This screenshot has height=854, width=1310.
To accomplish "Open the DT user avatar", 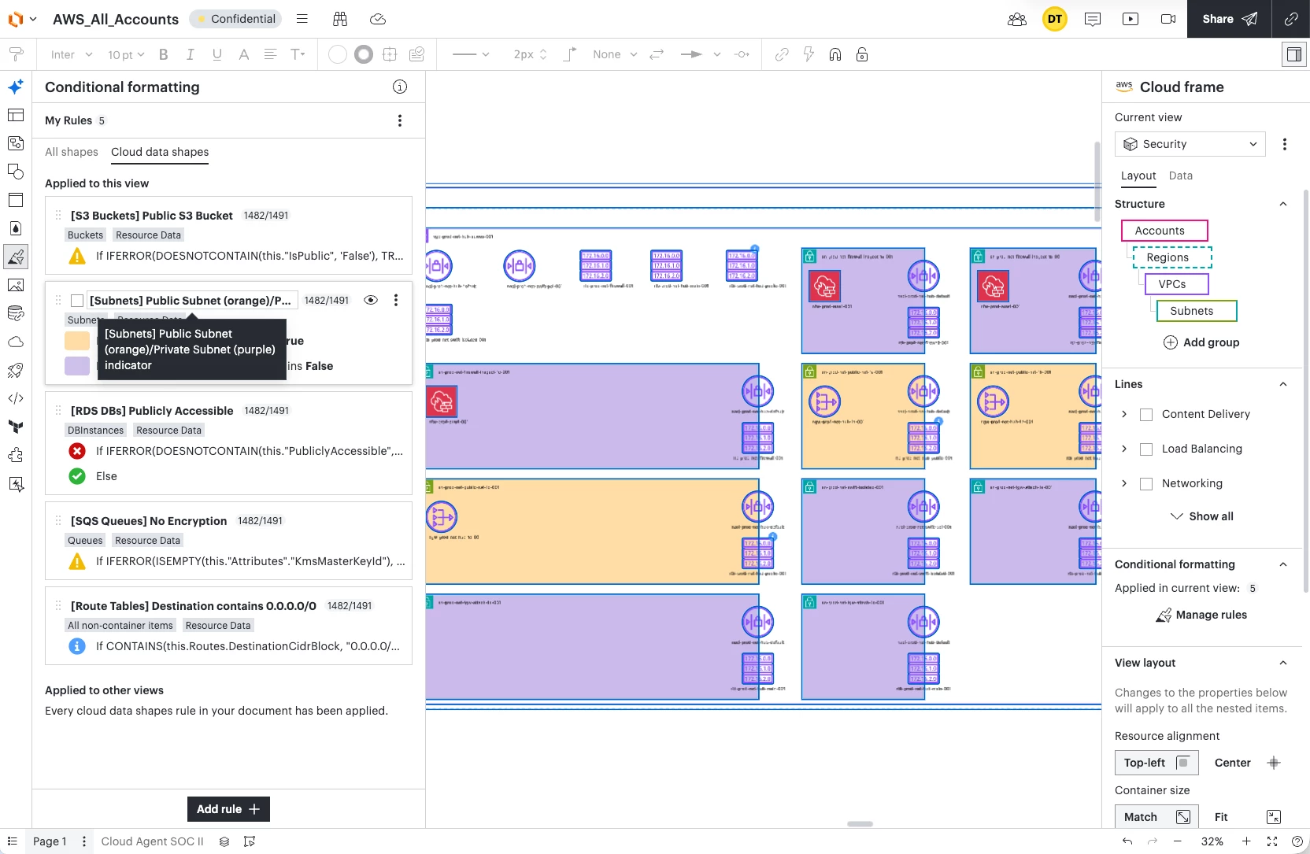I will [1055, 19].
